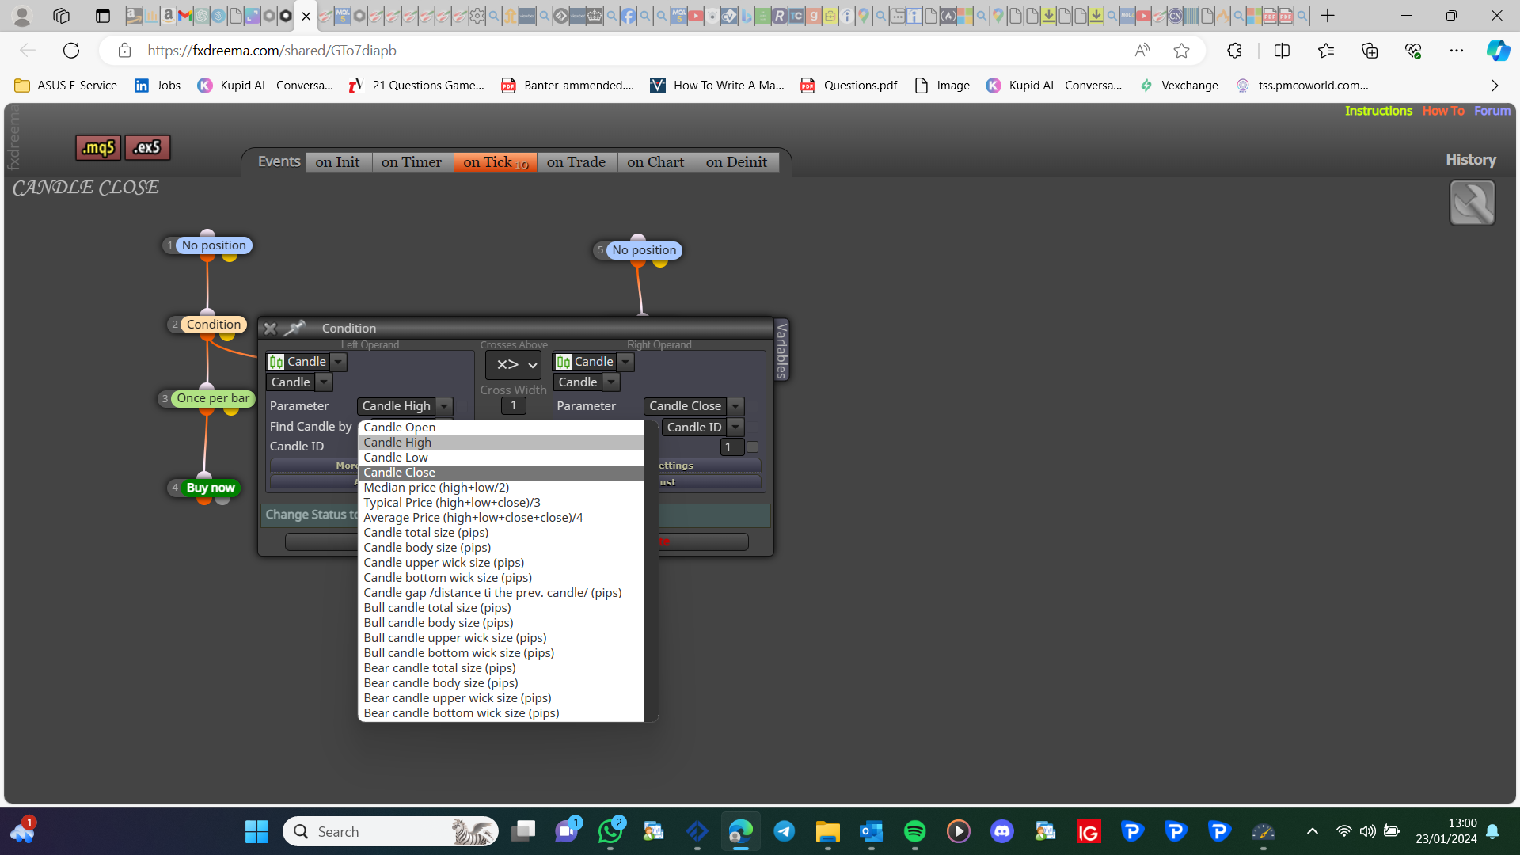The image size is (1520, 855).
Task: Click the Windows Start button
Action: pyautogui.click(x=256, y=831)
